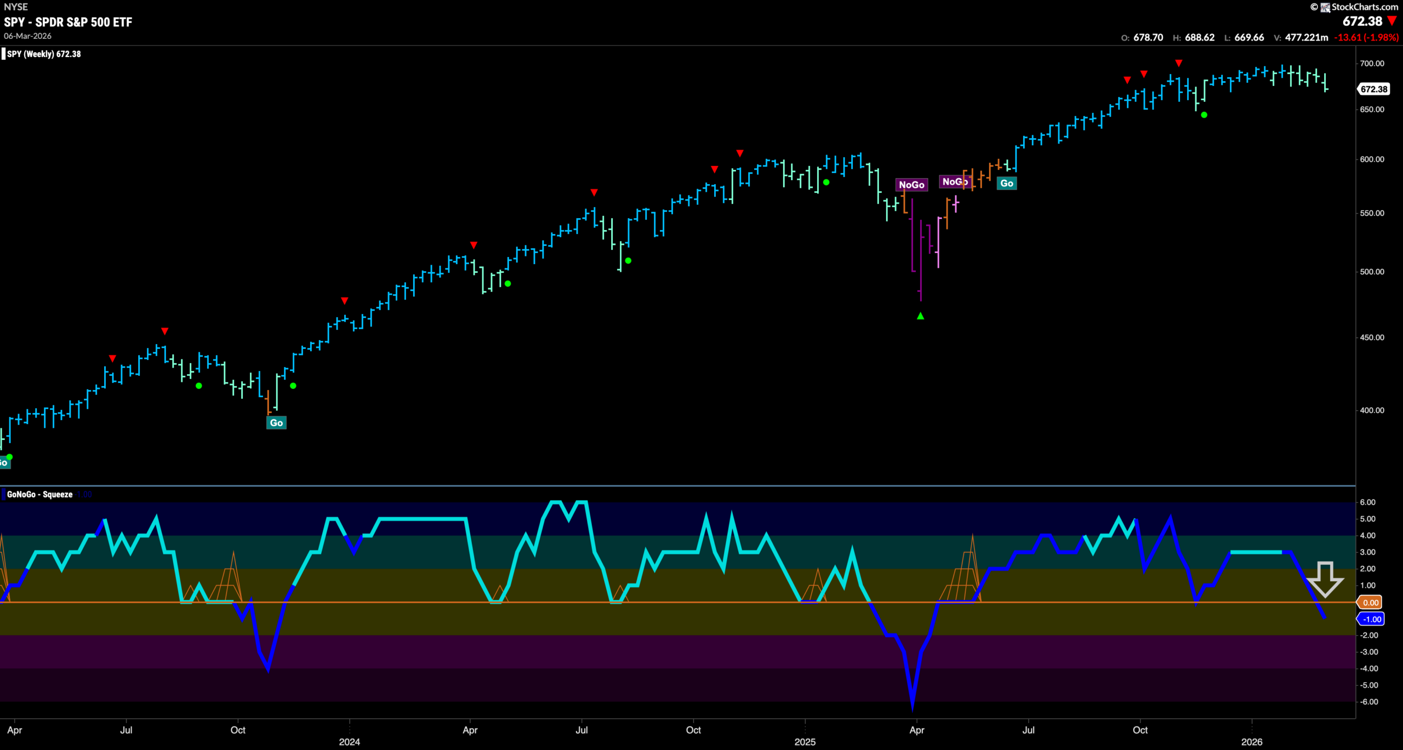Click the StockCharts.com logo text
Image resolution: width=1403 pixels, height=750 pixels.
tap(1365, 7)
